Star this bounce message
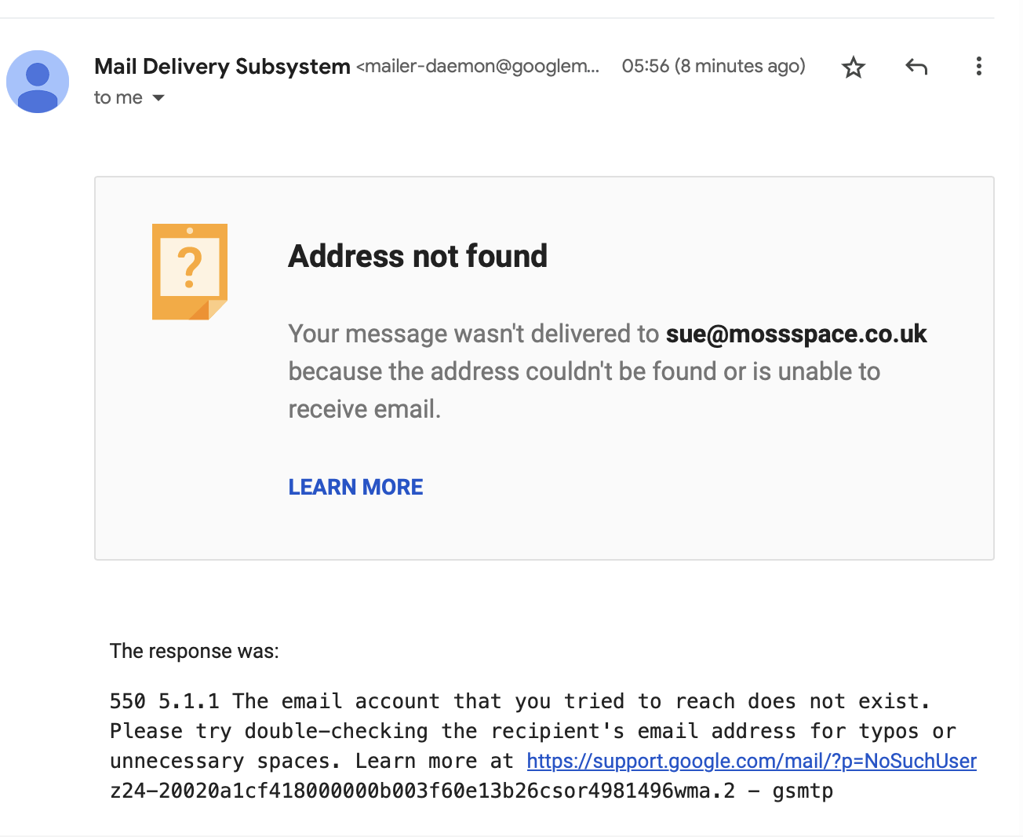The image size is (1023, 837). pos(853,68)
